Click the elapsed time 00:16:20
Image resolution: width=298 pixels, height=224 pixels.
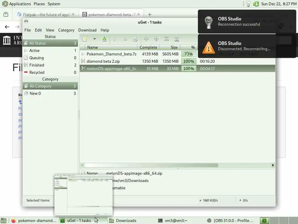point(207,61)
